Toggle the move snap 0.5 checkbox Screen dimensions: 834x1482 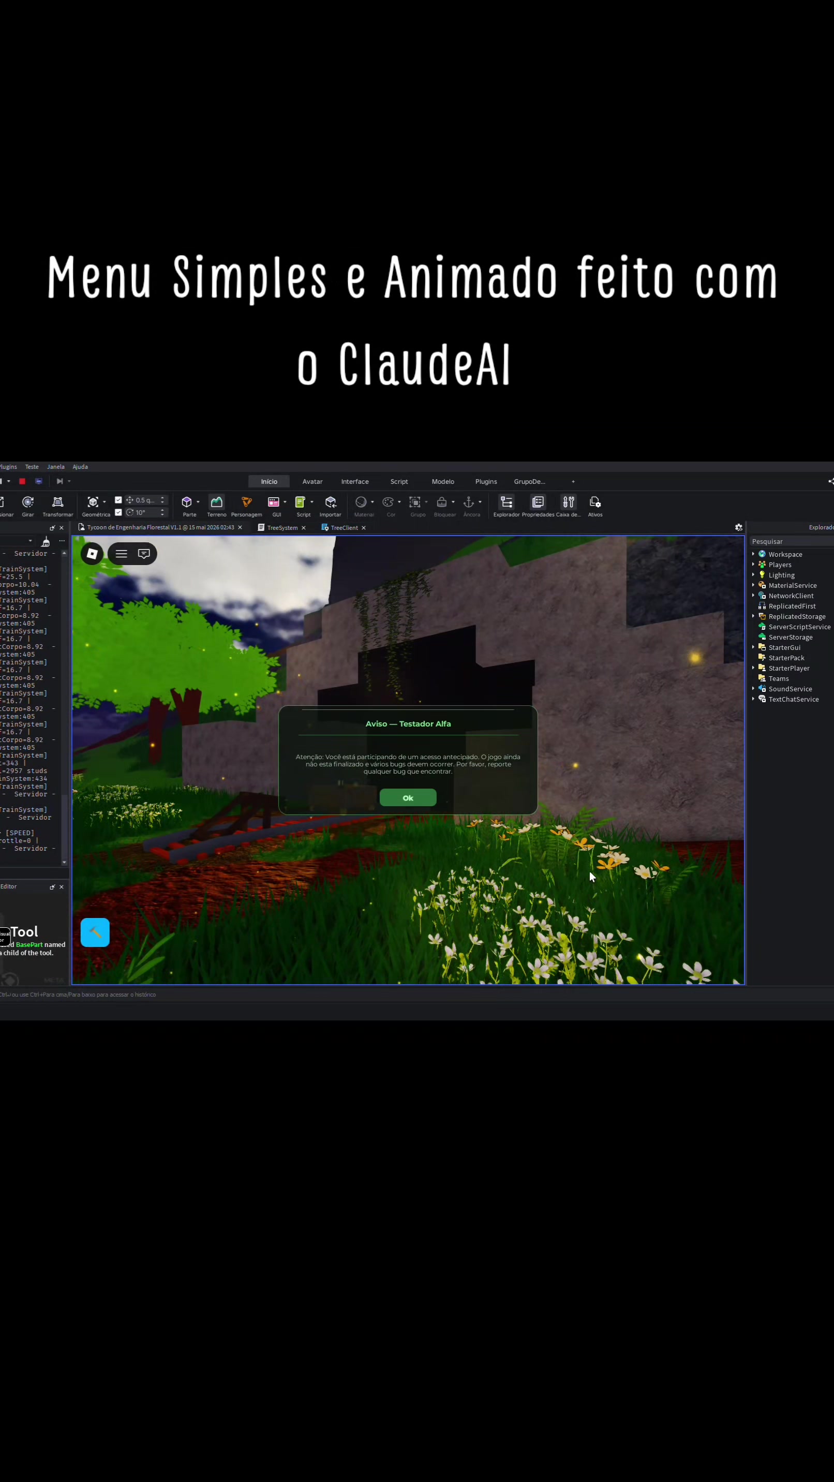118,500
